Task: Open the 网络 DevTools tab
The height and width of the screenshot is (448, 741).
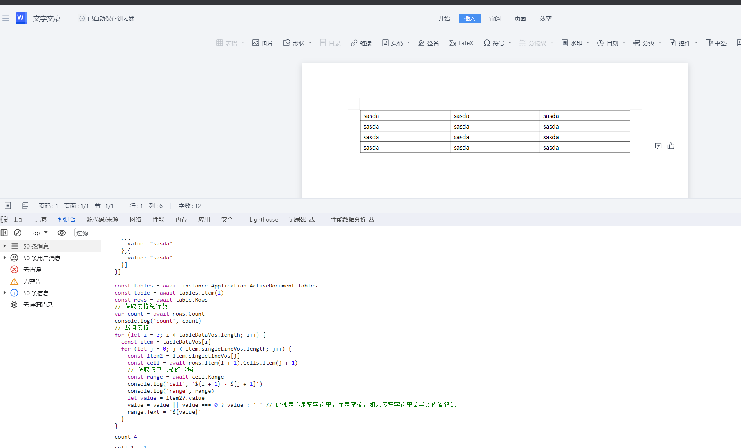Action: tap(136, 220)
